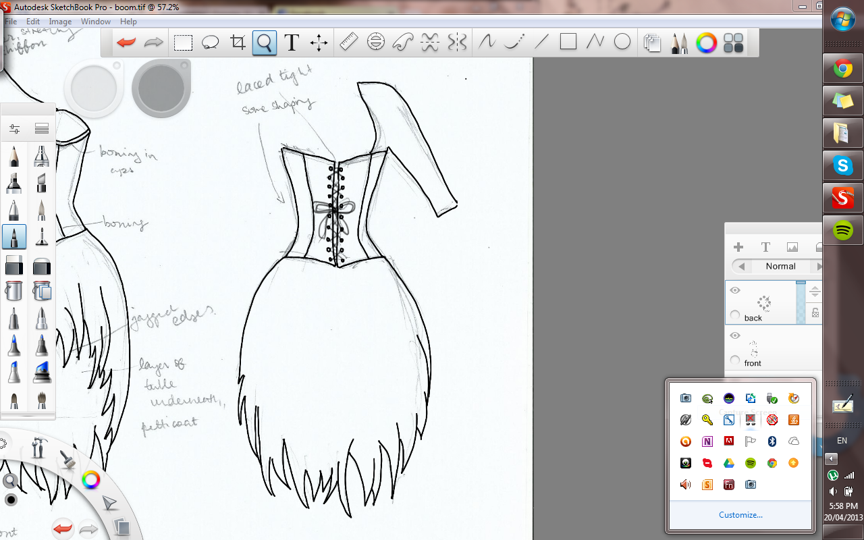Click left arrow of Normal blend mode

click(x=741, y=267)
